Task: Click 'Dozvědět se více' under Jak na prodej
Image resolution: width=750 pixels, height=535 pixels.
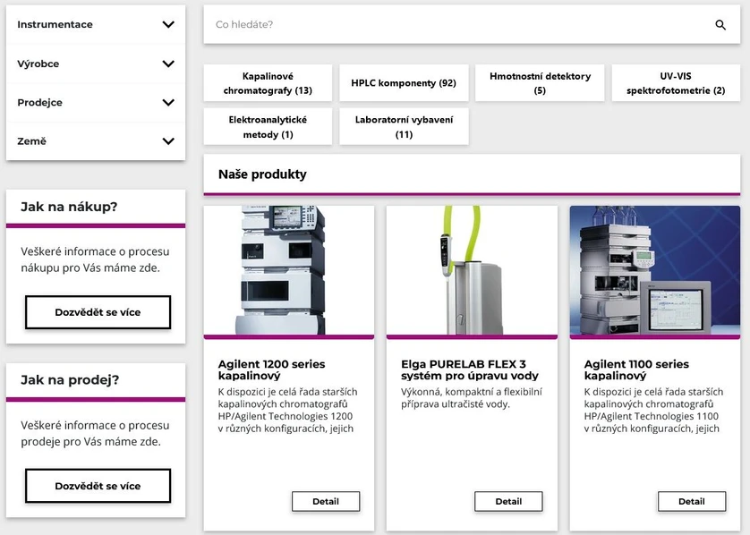Action: [98, 486]
